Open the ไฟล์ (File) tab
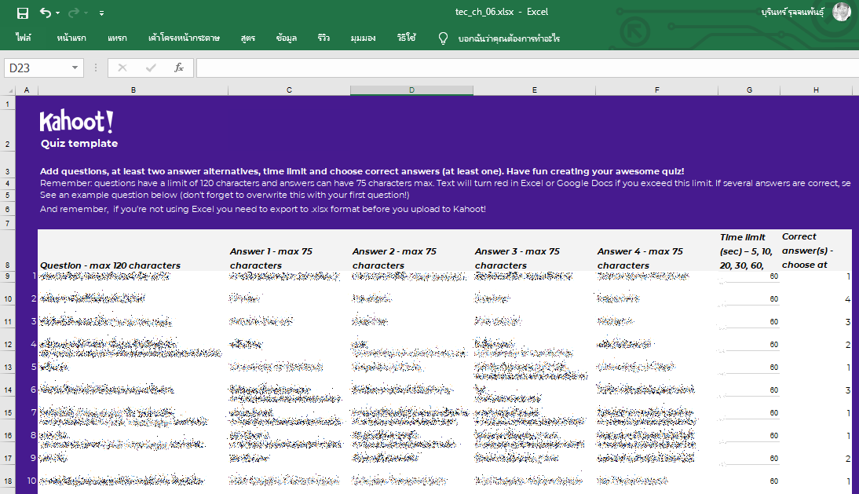Screen dimensions: 859x494 tap(23, 38)
